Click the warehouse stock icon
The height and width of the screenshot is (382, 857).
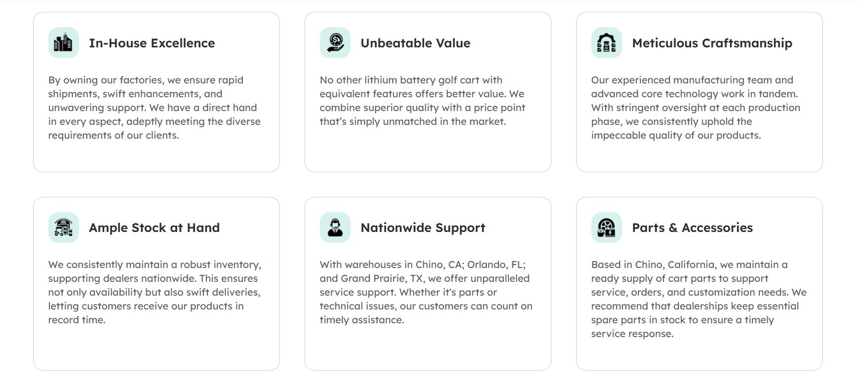(x=63, y=228)
